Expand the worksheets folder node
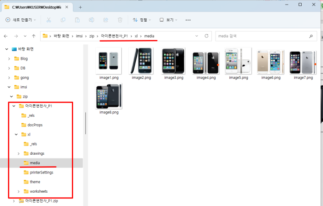Image resolution: width=323 pixels, height=206 pixels. pos(18,191)
